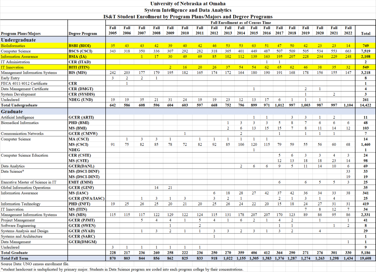
Task: Select the Total Fall Term row label
Action: click(14, 258)
